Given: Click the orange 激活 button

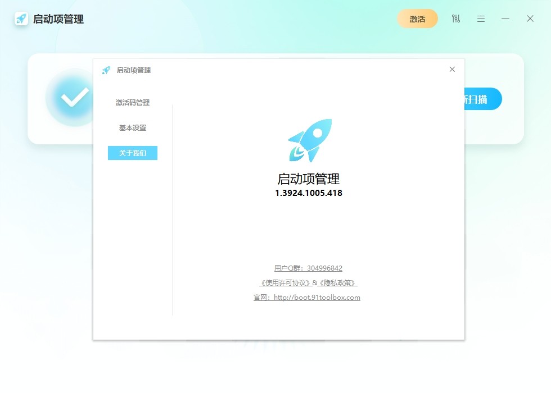Looking at the screenshot, I should [417, 19].
